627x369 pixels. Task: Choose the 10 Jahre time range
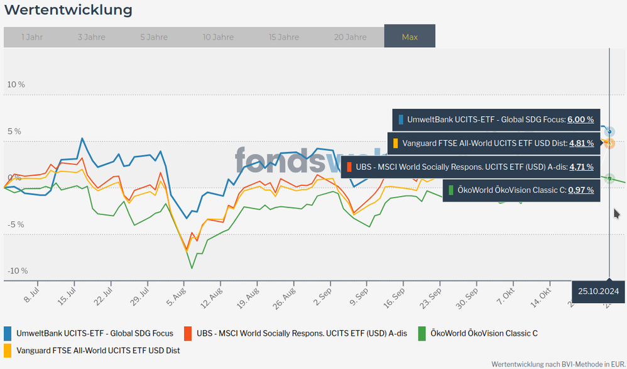tap(218, 37)
